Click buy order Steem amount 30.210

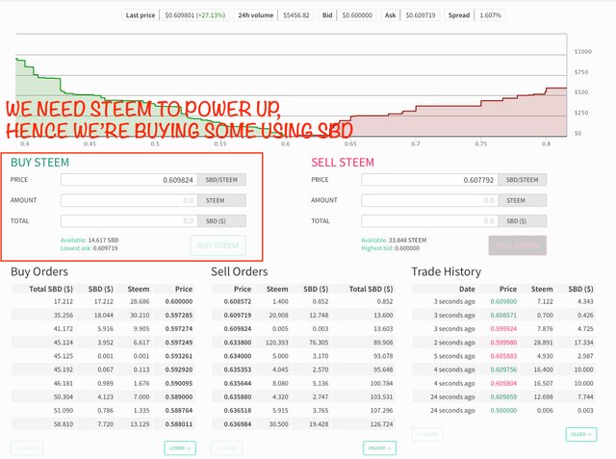(140, 315)
